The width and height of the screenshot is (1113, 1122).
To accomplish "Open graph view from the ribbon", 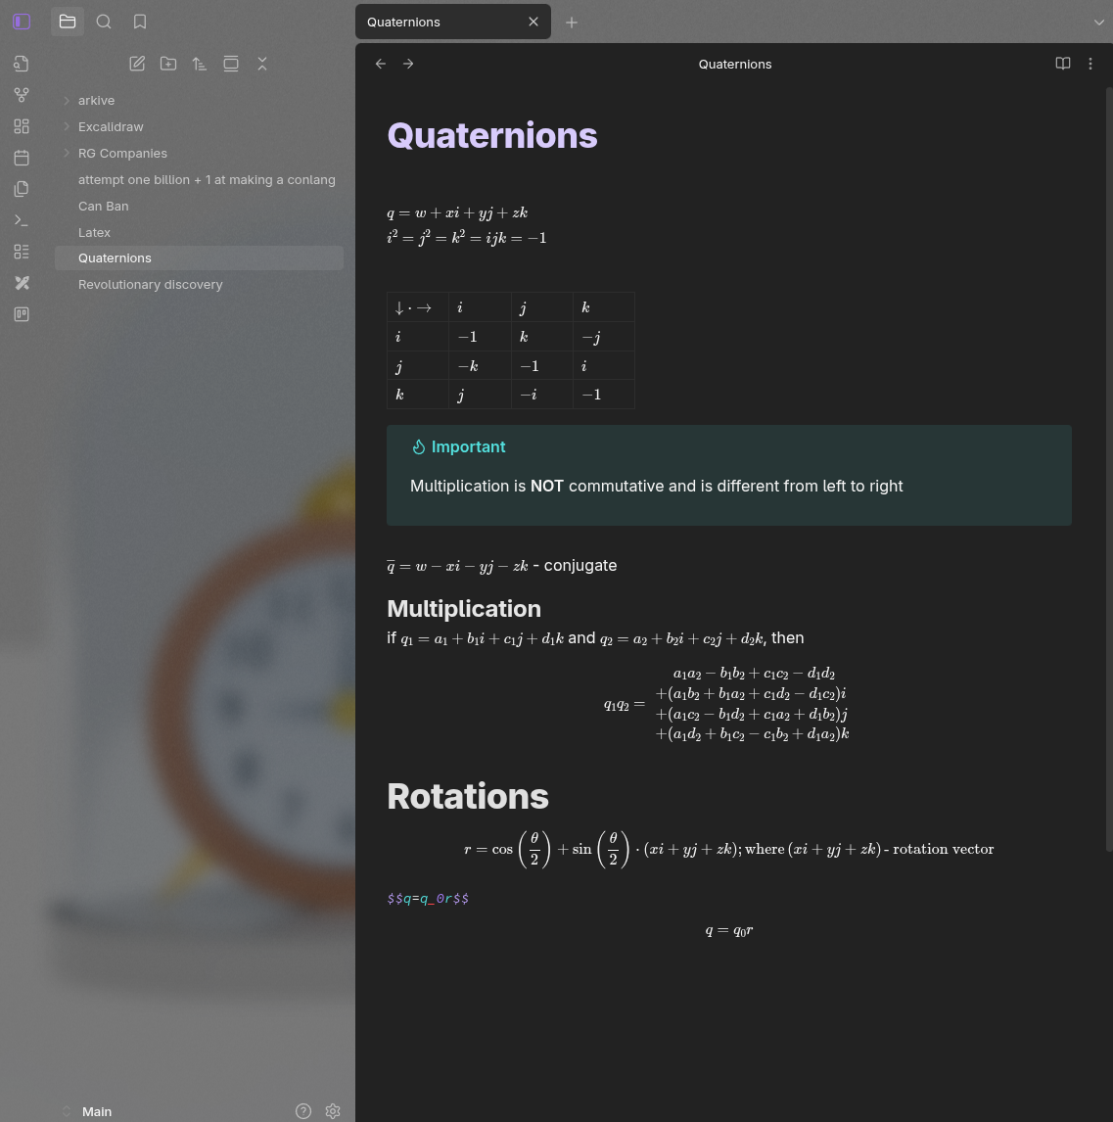I will [22, 95].
